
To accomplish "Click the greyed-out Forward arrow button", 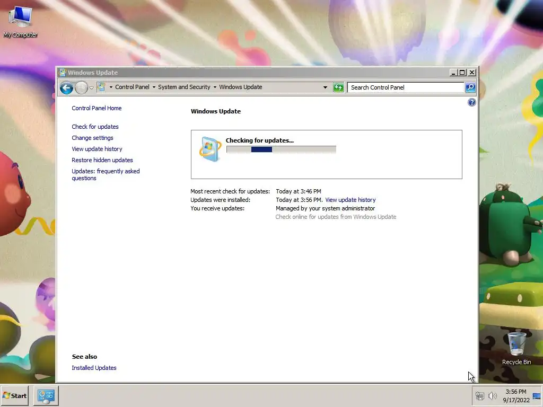I will coord(81,87).
